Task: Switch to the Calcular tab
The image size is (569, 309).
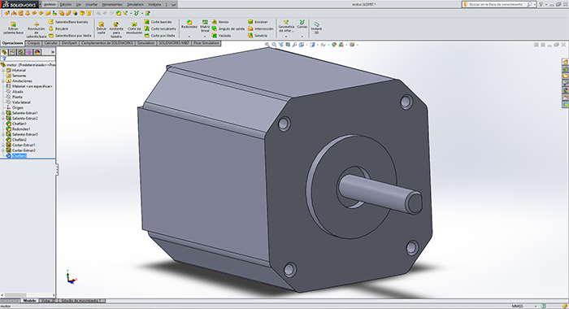Action: pyautogui.click(x=50, y=43)
